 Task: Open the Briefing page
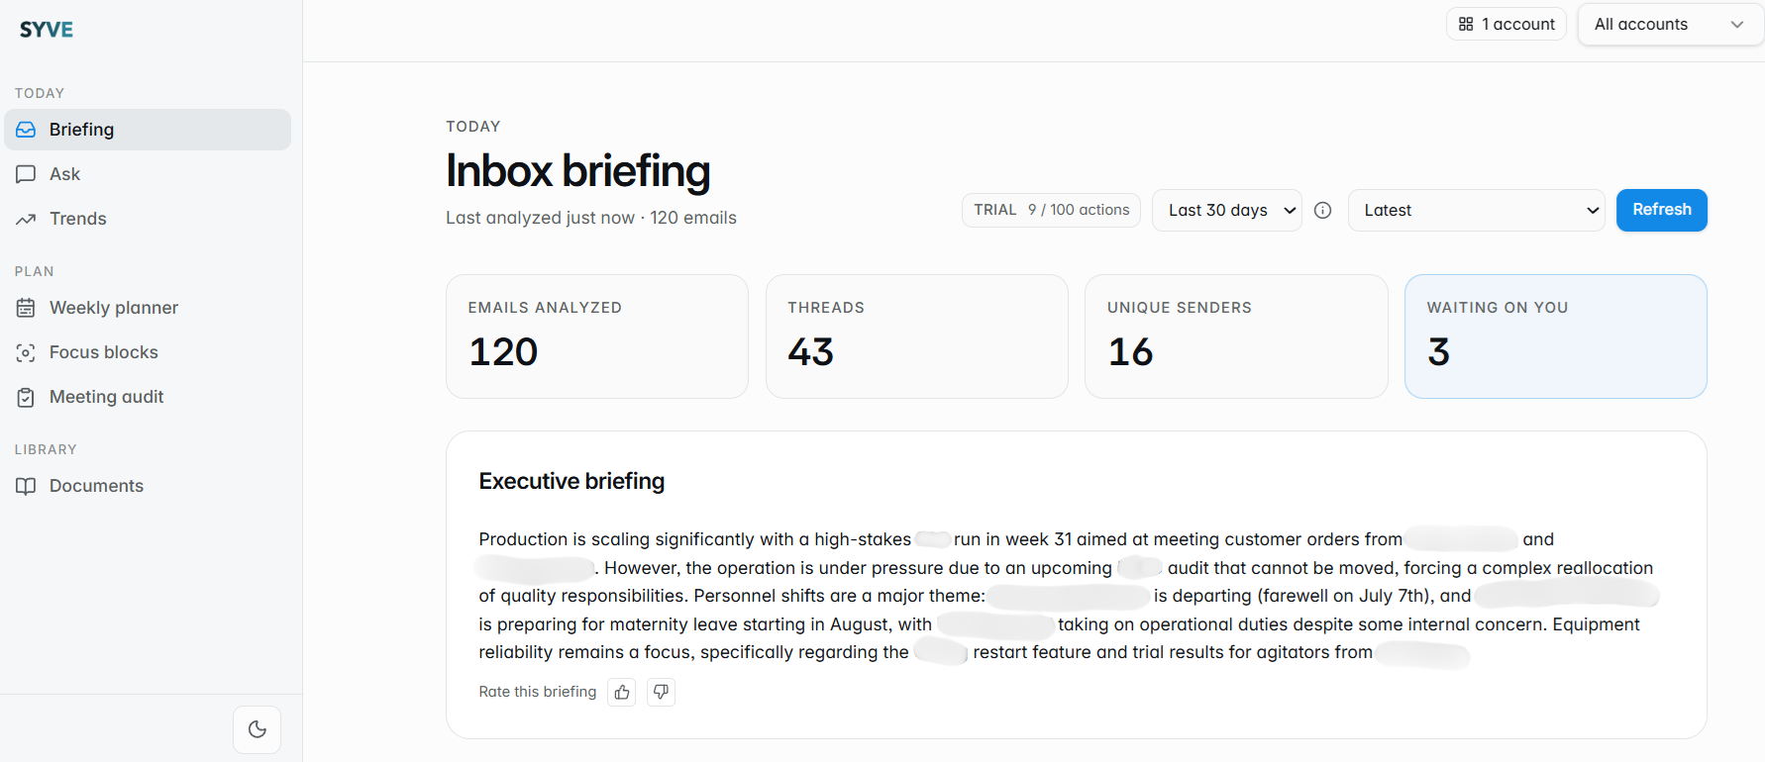point(148,130)
